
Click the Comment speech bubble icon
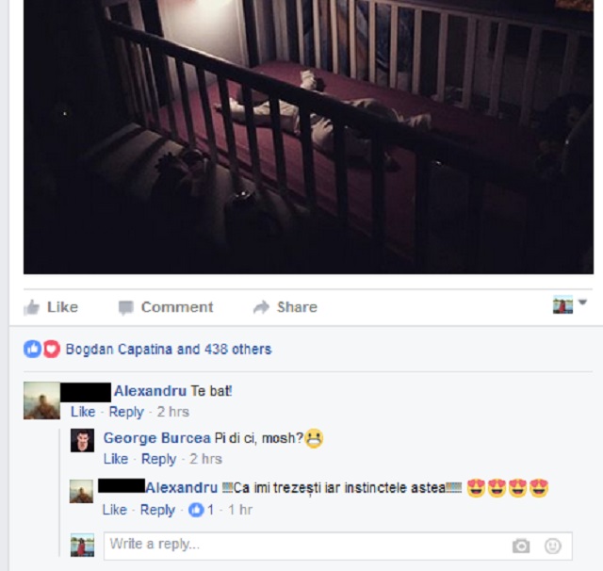point(125,307)
